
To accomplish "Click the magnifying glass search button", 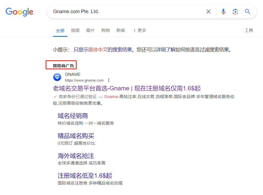I will (x=247, y=12).
